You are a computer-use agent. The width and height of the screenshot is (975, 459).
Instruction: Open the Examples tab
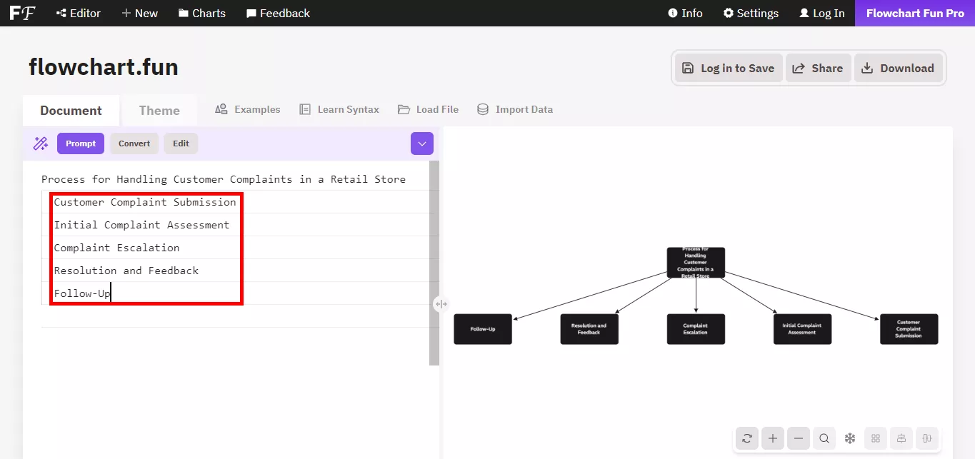247,109
